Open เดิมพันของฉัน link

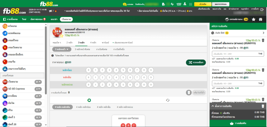click(x=204, y=9)
